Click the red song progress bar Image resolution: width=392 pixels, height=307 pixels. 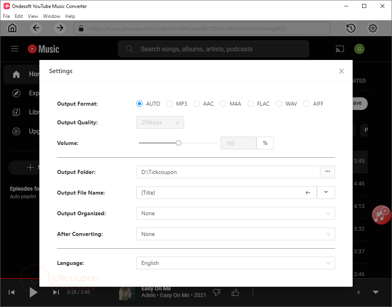pos(19,278)
